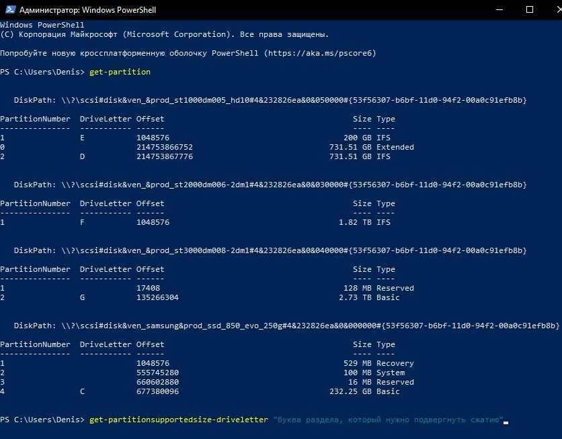
Task: Click the Samsung SSD 850 EVO DiskPath
Action: pos(286,326)
